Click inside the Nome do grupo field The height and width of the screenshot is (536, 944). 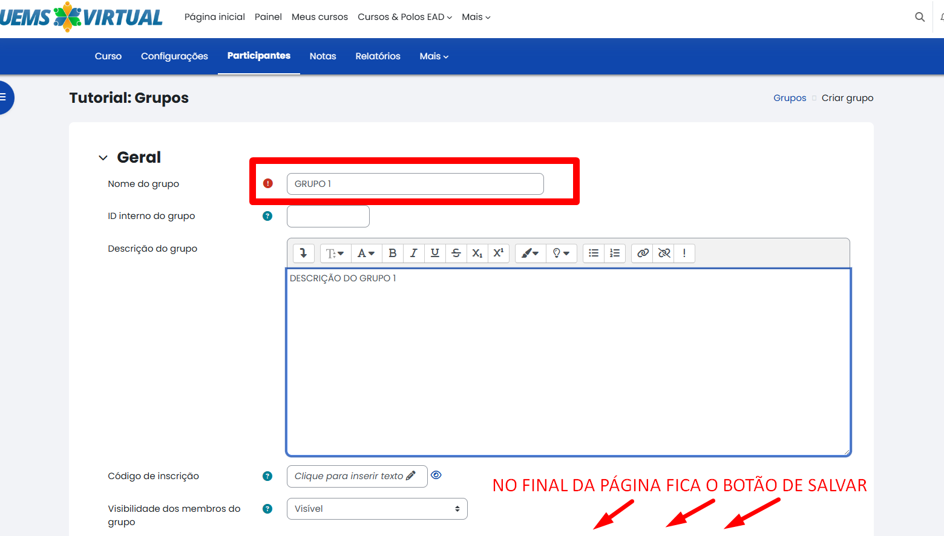pos(415,183)
